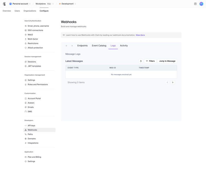Image resolution: width=206 pixels, height=169 pixels.
Task: Select the Integrations lightning icon
Action: (26, 143)
